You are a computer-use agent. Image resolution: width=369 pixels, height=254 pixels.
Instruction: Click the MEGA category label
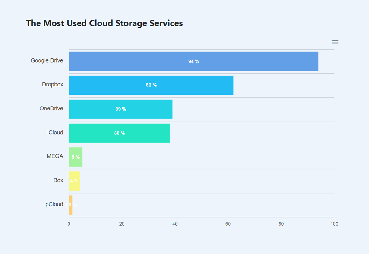[55, 156]
